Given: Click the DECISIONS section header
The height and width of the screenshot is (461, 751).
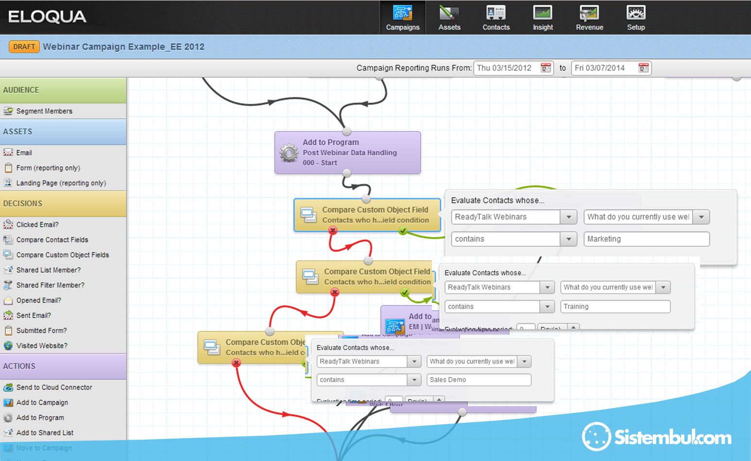Looking at the screenshot, I should (x=63, y=204).
